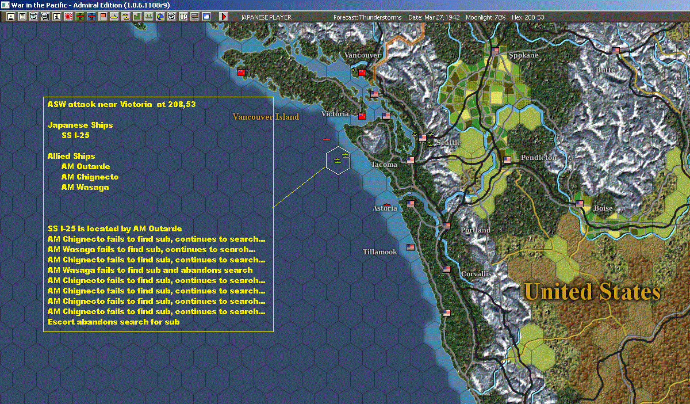Screen dimensions: 690x404
Task: Click 'AM Wasaga' under Allied Ships
Action: click(85, 188)
